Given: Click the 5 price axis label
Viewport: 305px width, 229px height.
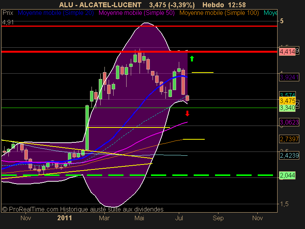Looking at the screenshot, I should [x=281, y=21].
